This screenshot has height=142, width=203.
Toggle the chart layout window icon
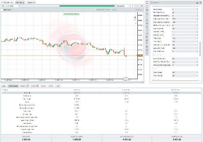(x=142, y=6)
